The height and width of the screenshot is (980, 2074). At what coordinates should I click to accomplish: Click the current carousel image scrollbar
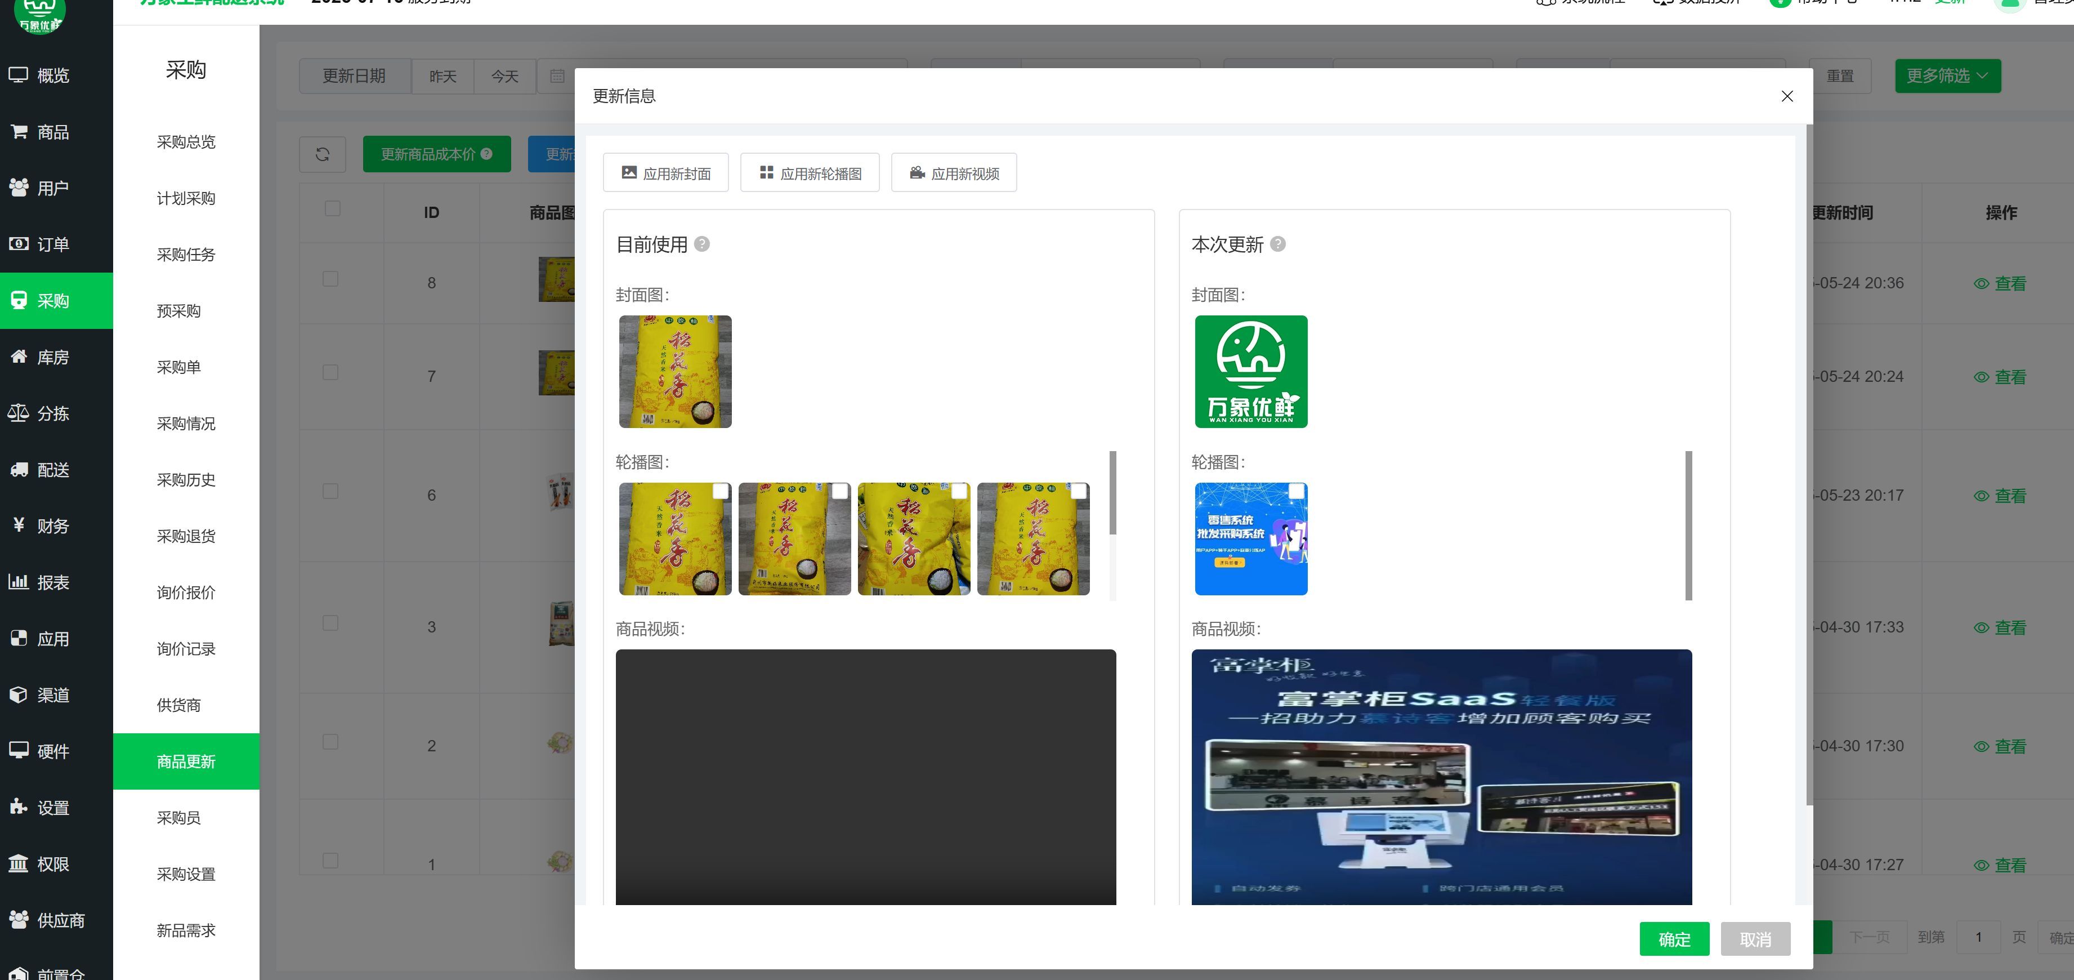pos(1112,493)
